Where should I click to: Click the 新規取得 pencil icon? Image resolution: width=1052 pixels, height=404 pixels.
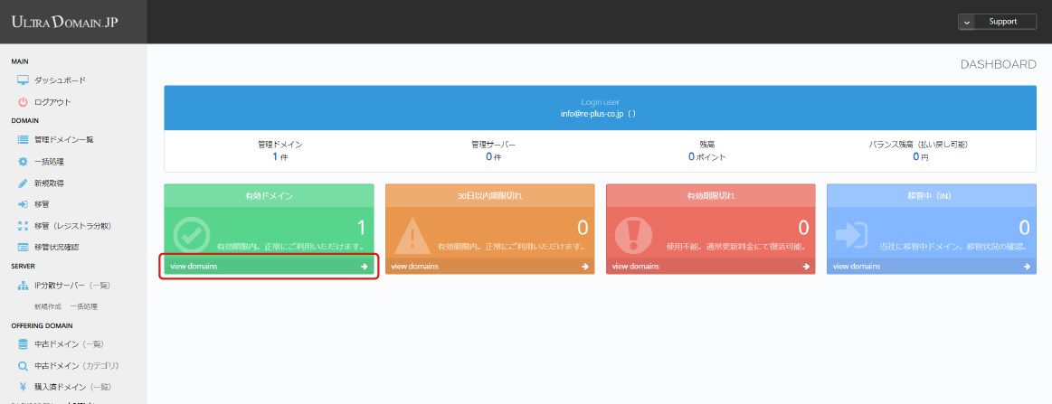pyautogui.click(x=24, y=183)
